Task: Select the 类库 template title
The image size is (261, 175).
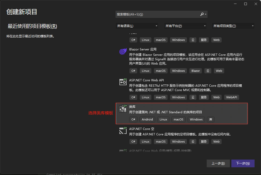Action: click(132, 107)
